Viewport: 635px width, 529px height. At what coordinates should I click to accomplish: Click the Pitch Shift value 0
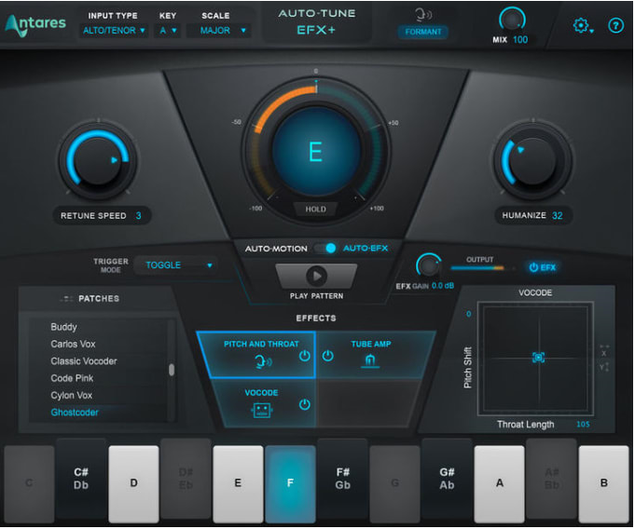468,314
